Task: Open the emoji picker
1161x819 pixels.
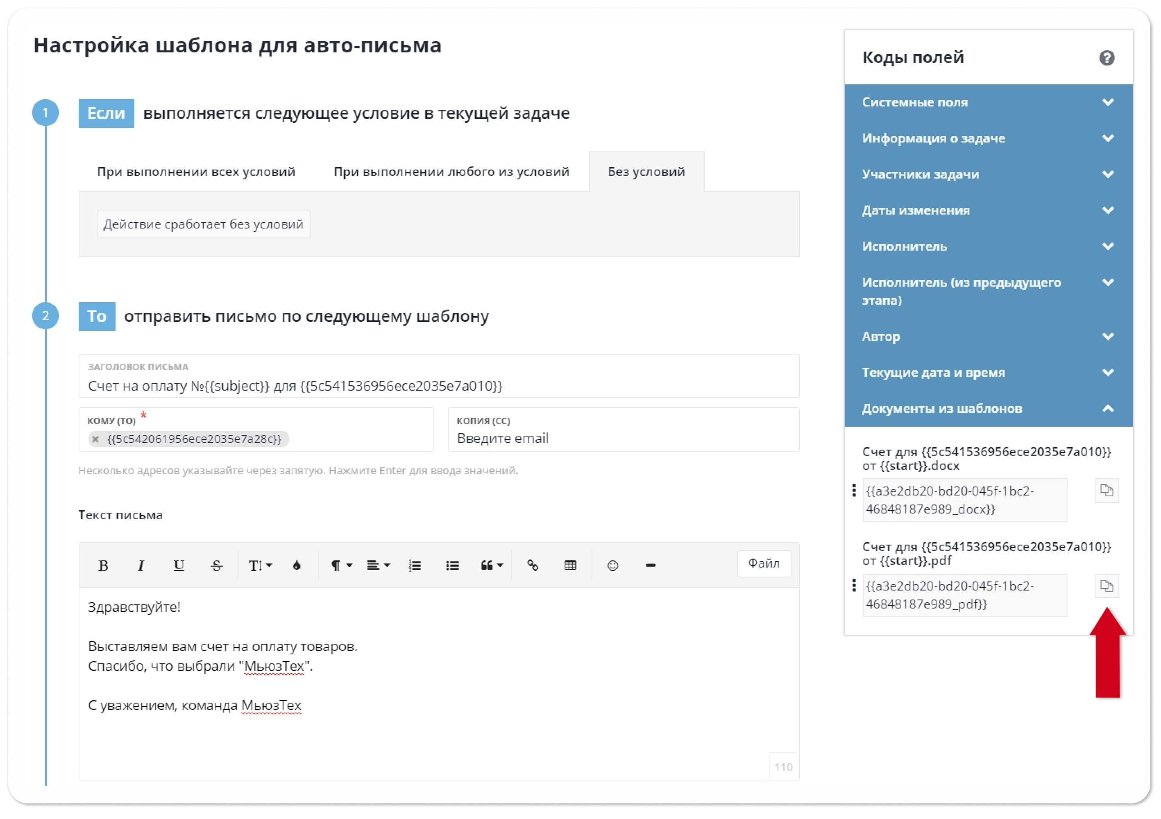Action: pos(612,565)
